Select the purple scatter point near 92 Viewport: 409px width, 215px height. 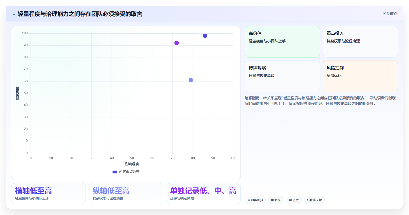point(177,43)
